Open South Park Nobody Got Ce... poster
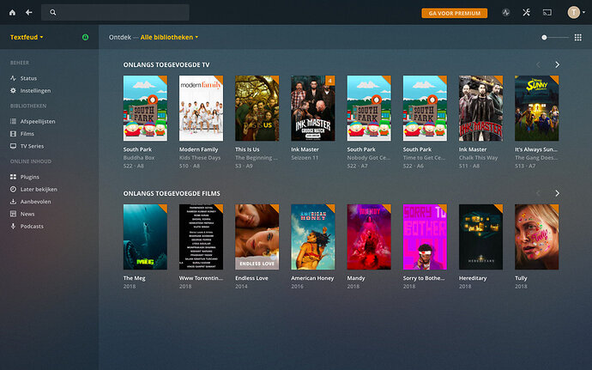 pyautogui.click(x=369, y=108)
